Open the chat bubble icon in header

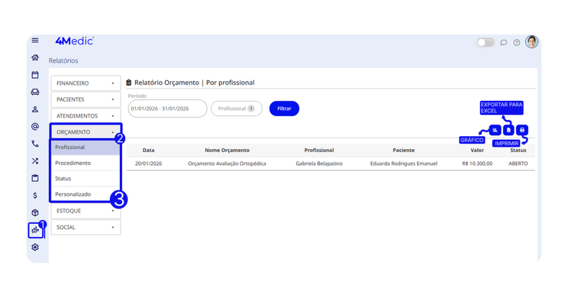(504, 43)
